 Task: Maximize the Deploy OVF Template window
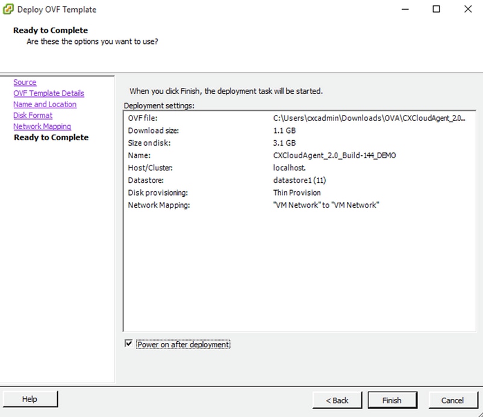(x=436, y=9)
